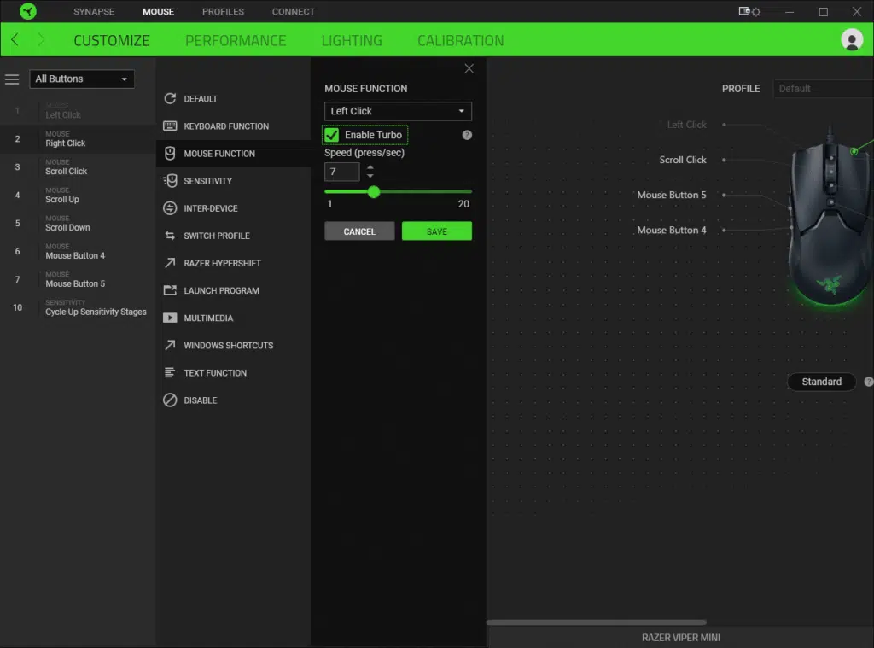Select Mouse Button 5 diagram label
874x648 pixels.
[x=671, y=195]
